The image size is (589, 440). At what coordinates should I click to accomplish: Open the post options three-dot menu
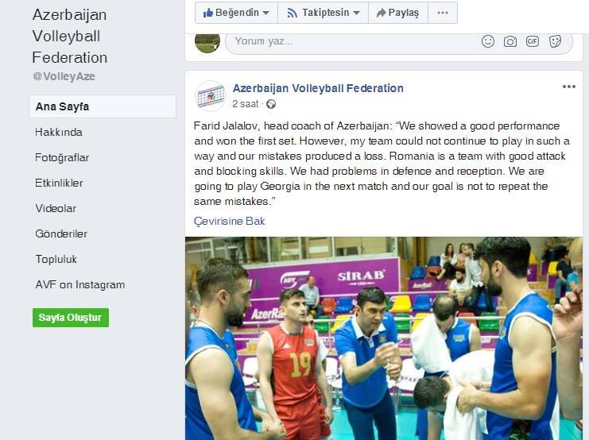pos(568,87)
